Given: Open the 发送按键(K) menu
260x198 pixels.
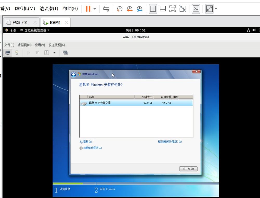Looking at the screenshot, I should [x=56, y=45].
